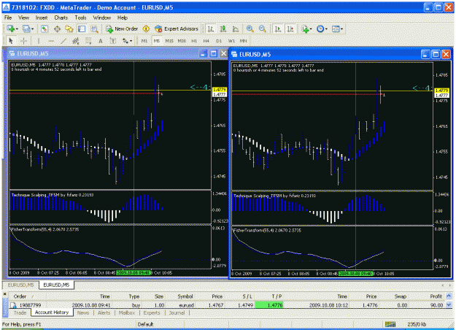Click the New Order button
This screenshot has width=456, height=330.
pos(122,28)
